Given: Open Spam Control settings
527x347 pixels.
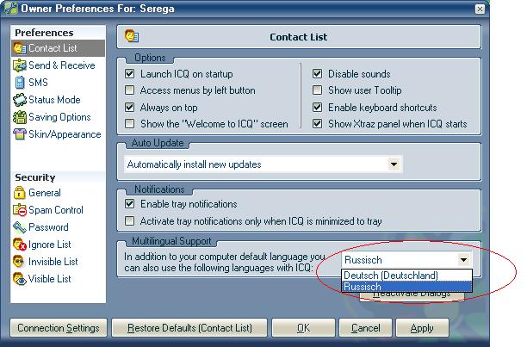Looking at the screenshot, I should [x=55, y=210].
